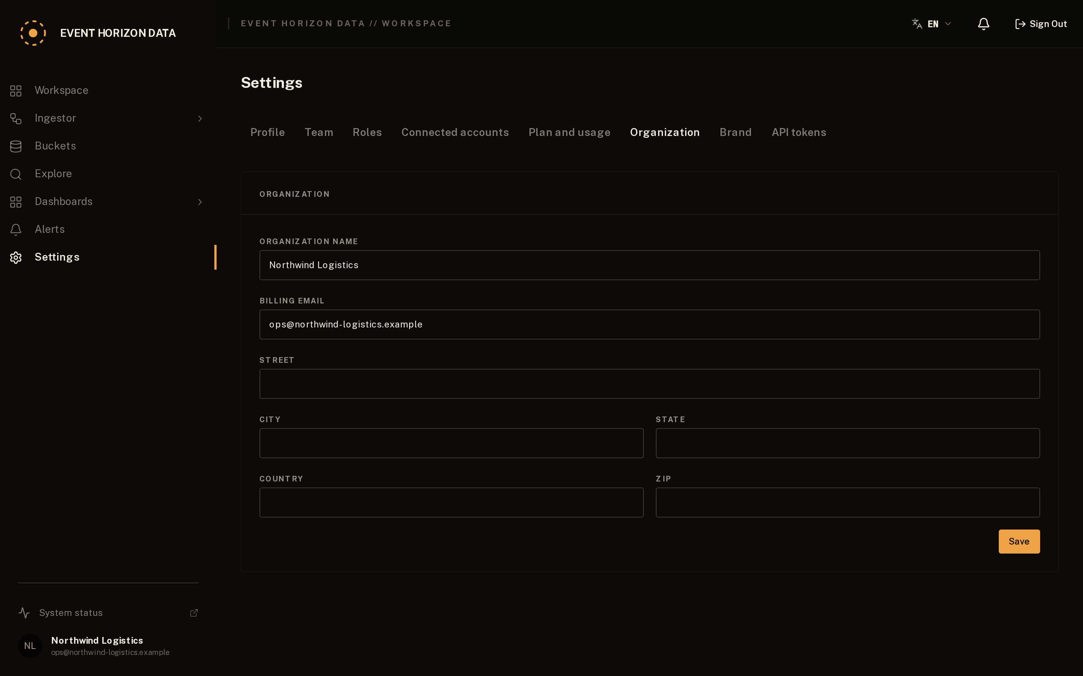
Task: Click the System status pulse icon
Action: click(x=24, y=613)
